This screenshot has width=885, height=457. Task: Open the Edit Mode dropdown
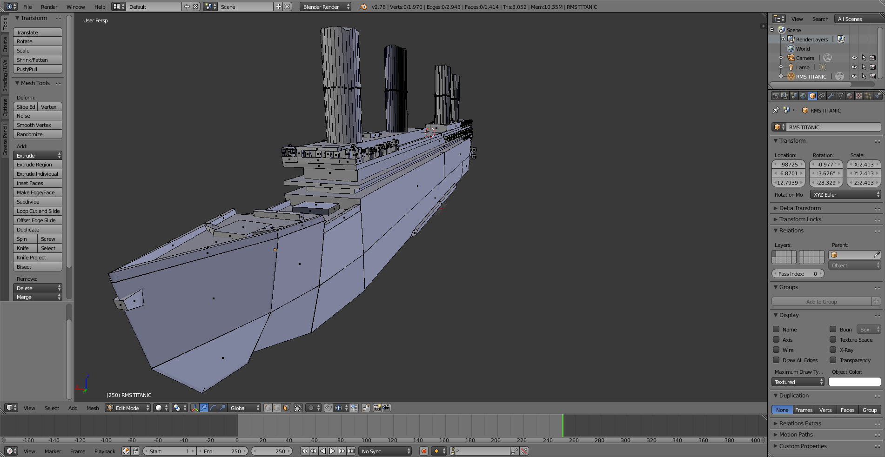tap(128, 408)
